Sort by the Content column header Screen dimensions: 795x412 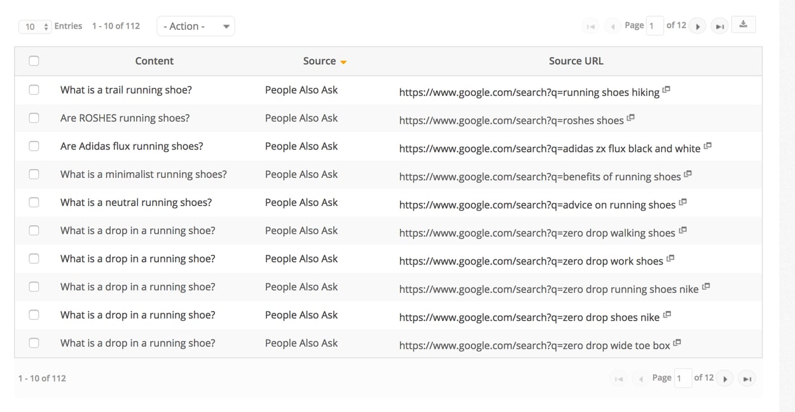click(154, 61)
